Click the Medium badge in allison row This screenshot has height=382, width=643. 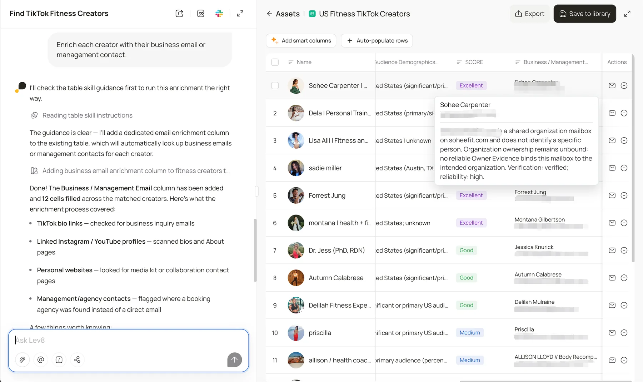coord(470,360)
